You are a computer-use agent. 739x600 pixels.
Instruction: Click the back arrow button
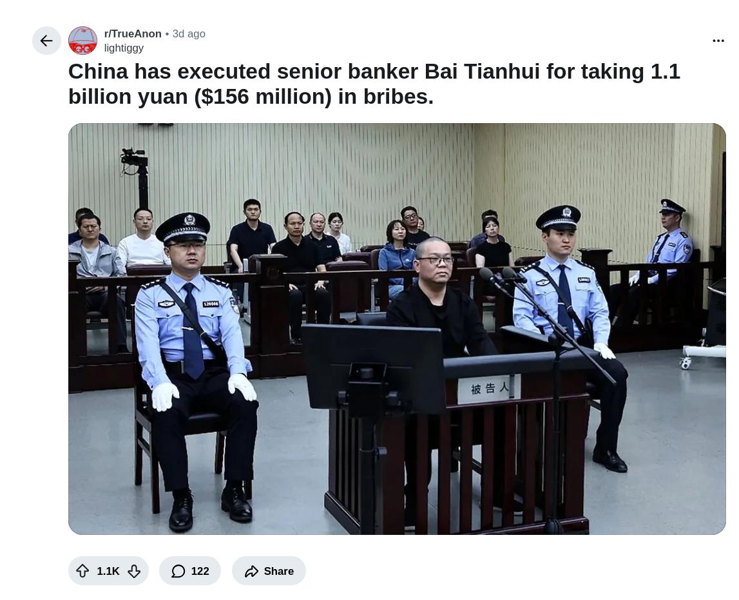(x=46, y=41)
